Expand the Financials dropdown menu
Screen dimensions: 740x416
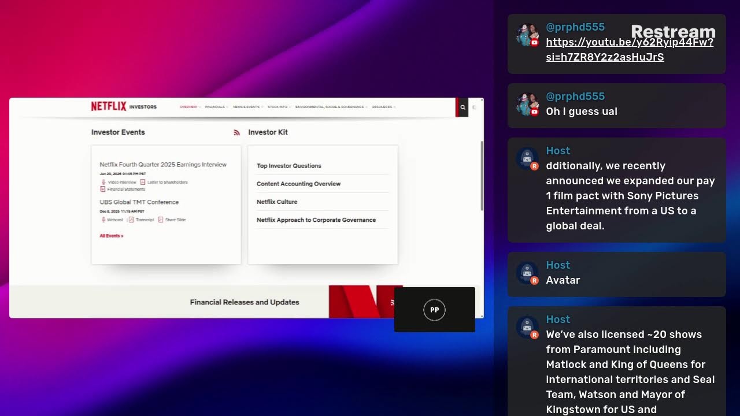(217, 107)
